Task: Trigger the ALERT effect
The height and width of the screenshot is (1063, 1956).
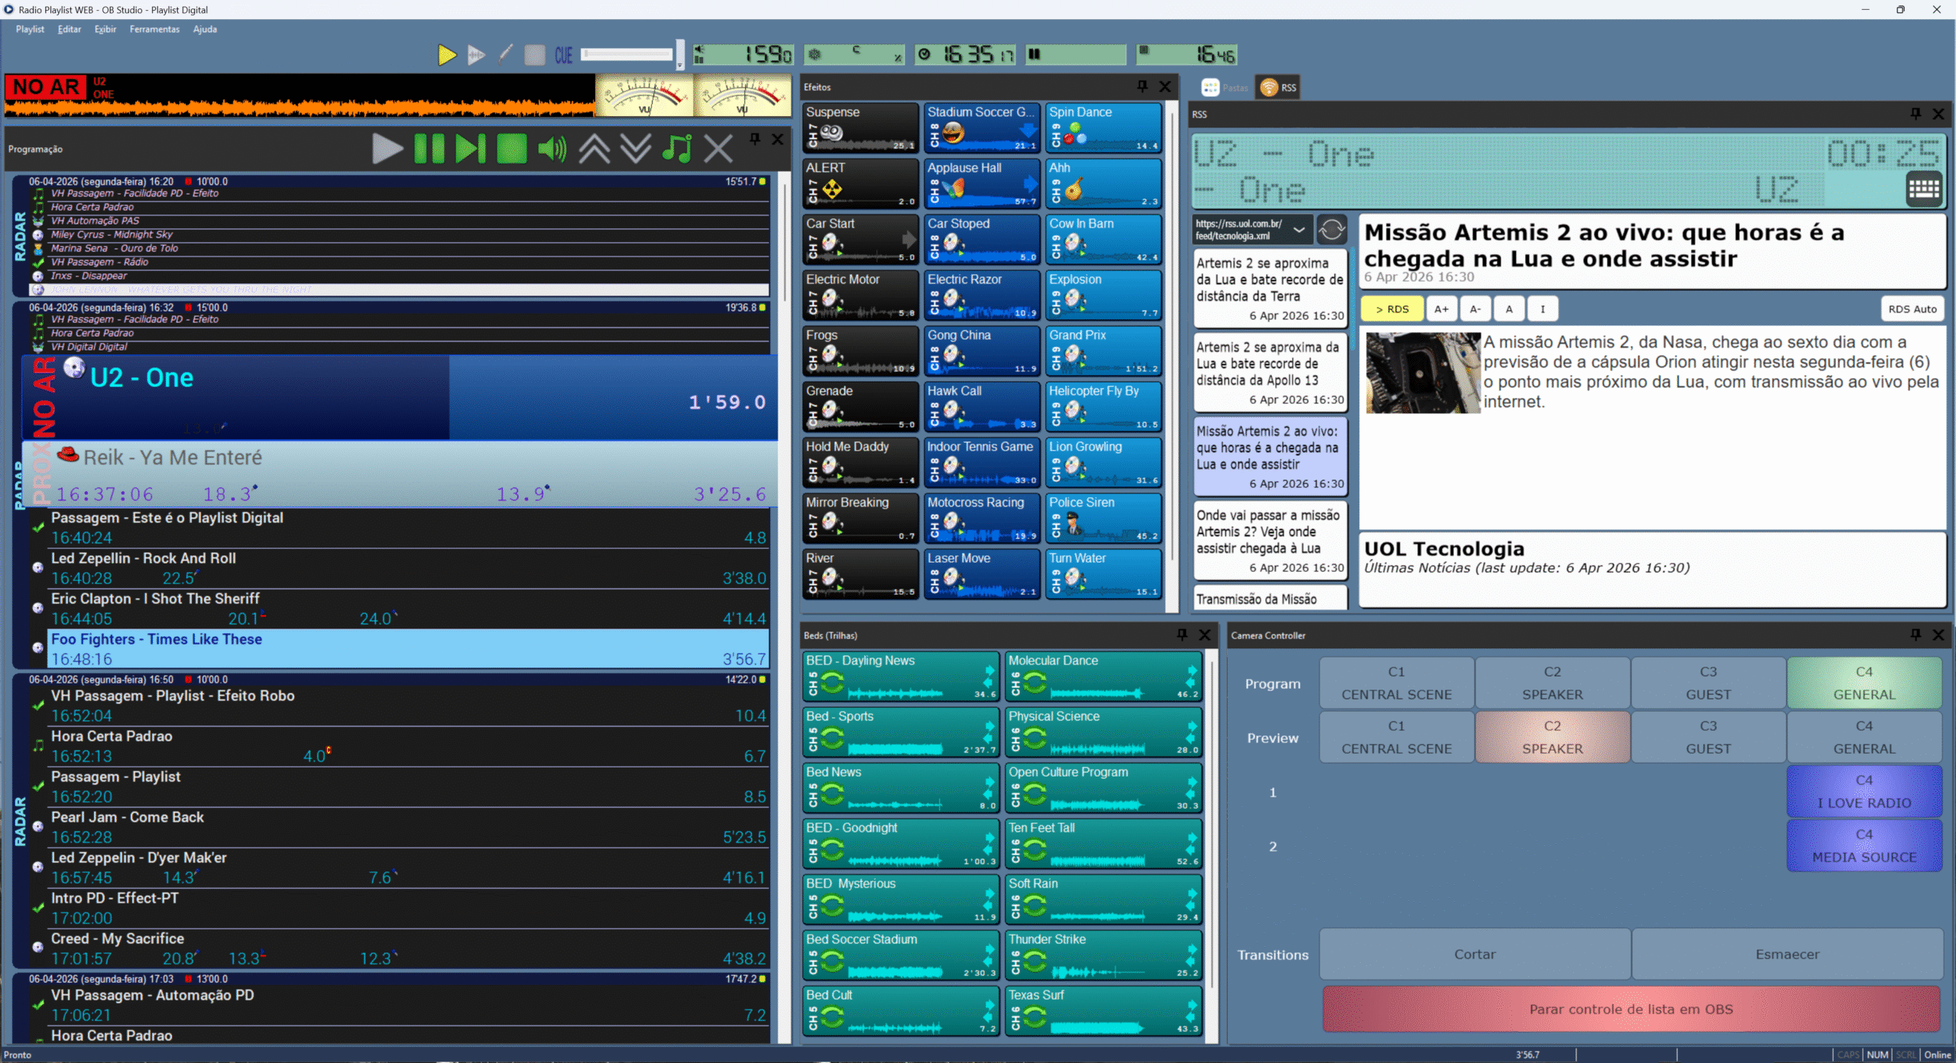Action: [860, 183]
